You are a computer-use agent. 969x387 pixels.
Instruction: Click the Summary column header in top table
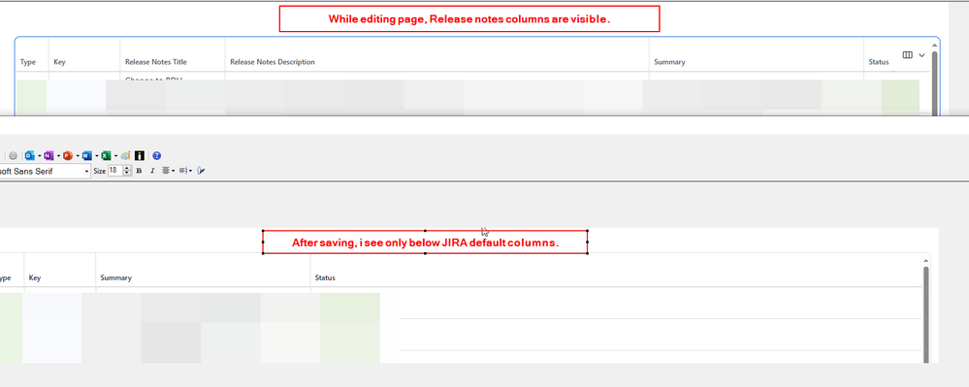coord(670,62)
